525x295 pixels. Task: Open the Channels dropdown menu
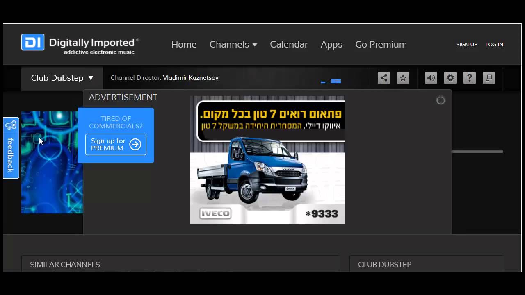click(x=233, y=44)
